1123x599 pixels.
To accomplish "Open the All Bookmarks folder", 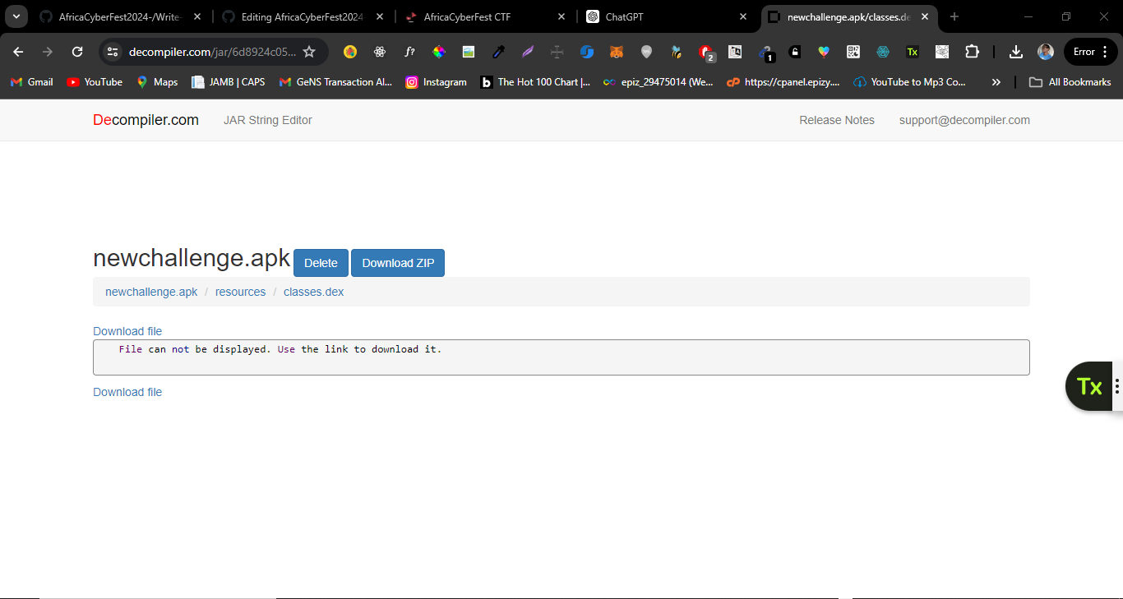I will click(1070, 82).
